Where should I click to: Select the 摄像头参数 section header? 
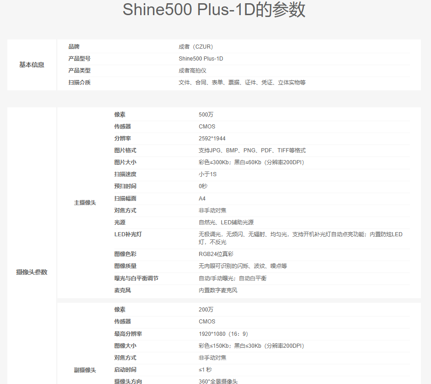tap(32, 272)
